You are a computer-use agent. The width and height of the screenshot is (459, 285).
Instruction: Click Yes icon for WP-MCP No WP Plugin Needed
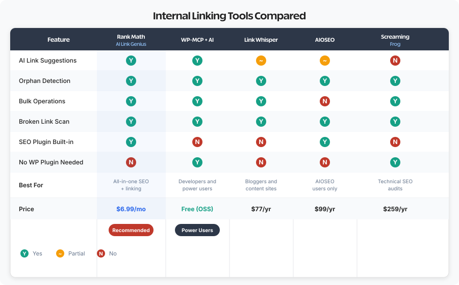197,162
